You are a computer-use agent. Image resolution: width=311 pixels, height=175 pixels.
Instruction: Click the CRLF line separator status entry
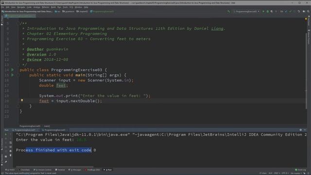(276, 173)
